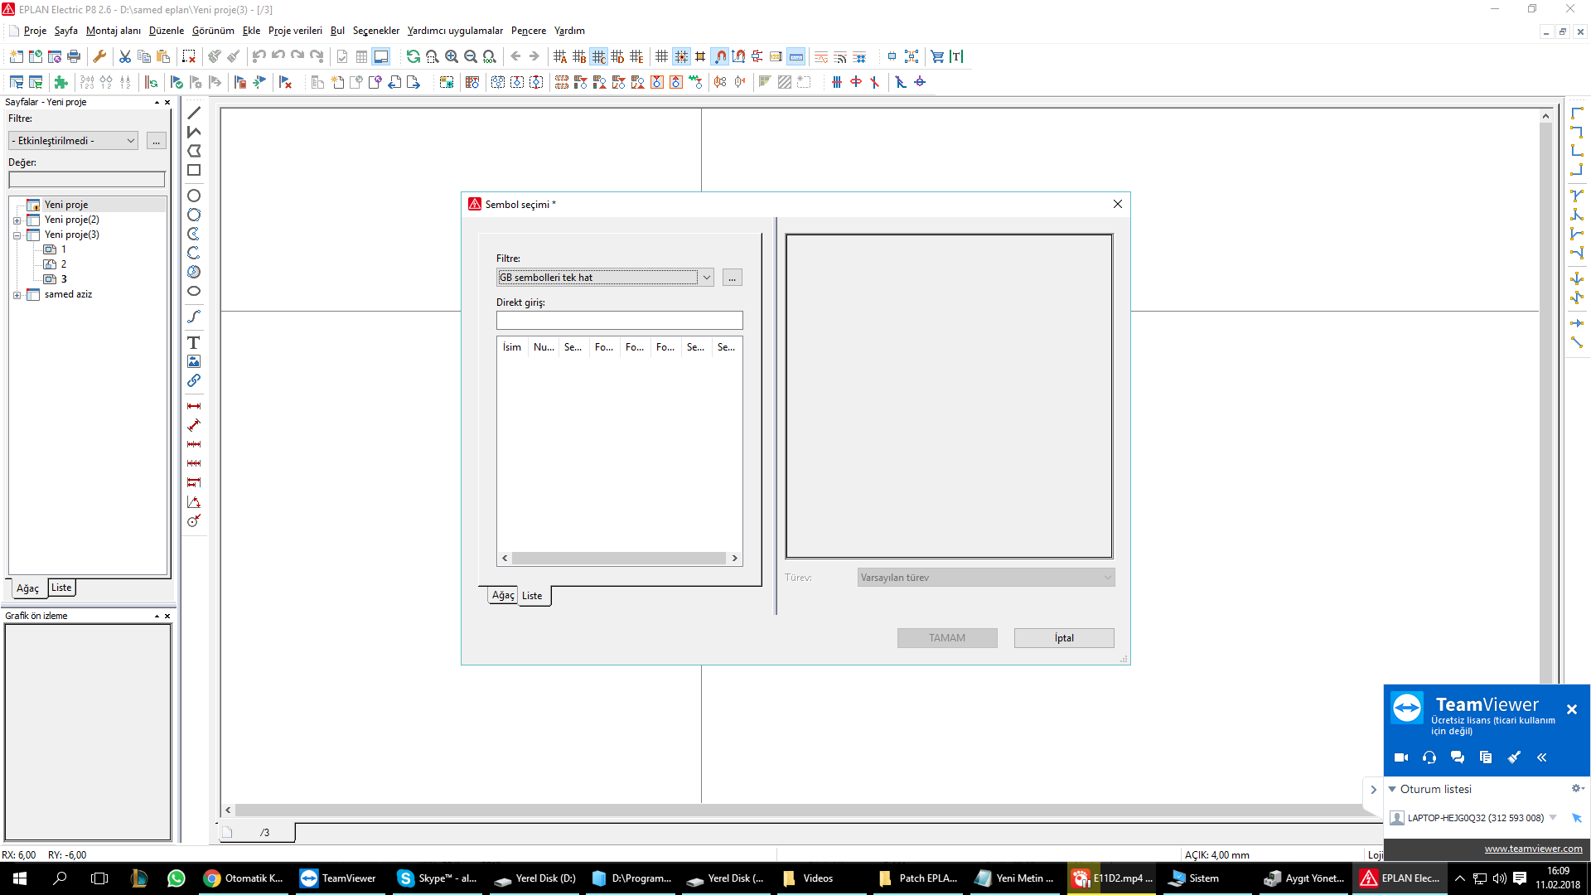The height and width of the screenshot is (895, 1591).
Task: Click the İptal button
Action: pos(1064,638)
